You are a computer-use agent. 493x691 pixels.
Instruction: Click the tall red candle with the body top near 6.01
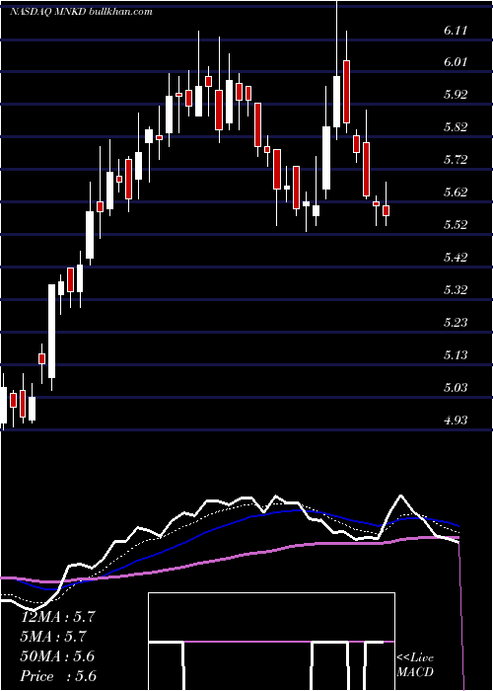point(347,92)
